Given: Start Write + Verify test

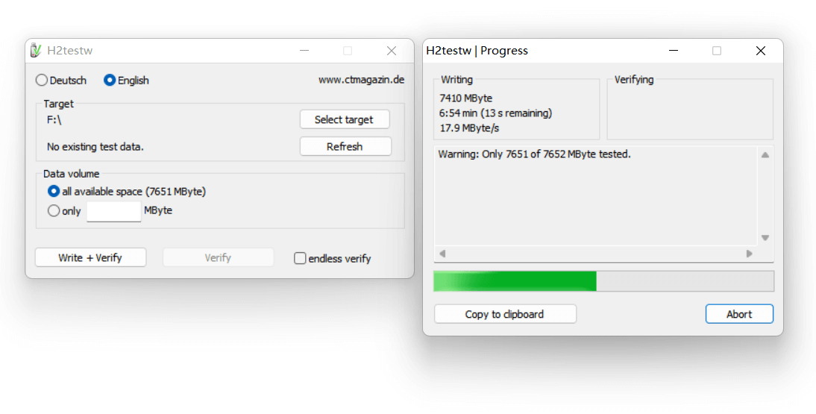Looking at the screenshot, I should click(x=90, y=258).
